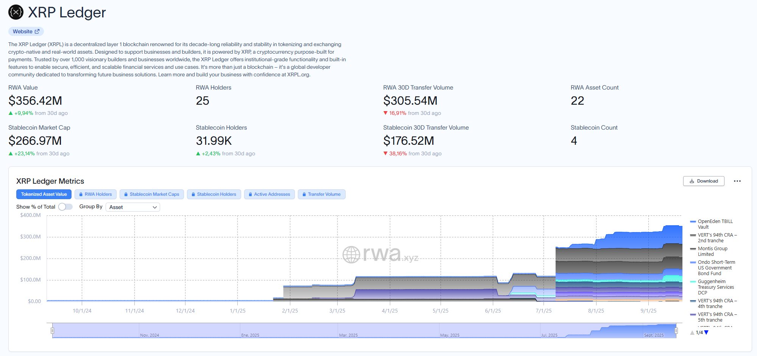The width and height of the screenshot is (757, 356).
Task: Toggle Ondo Short-Term US Government Bond Fund series
Action: coord(713,268)
